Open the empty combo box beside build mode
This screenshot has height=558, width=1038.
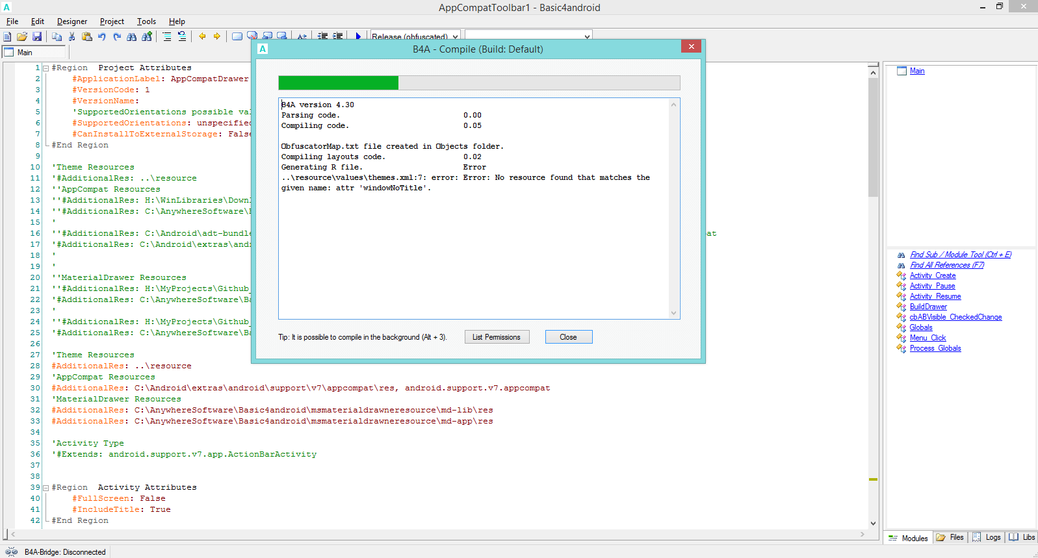tap(528, 36)
